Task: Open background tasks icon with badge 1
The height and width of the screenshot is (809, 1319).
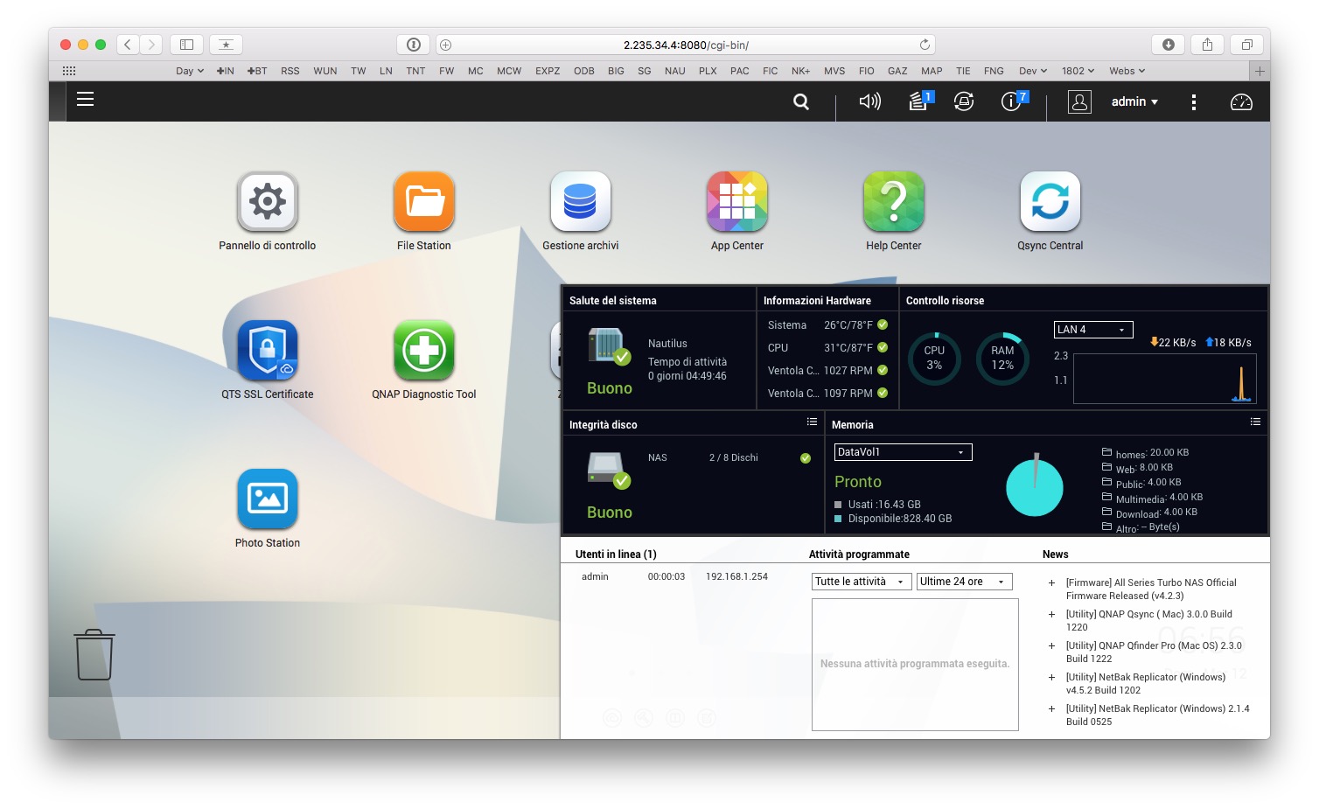Action: coord(920,101)
